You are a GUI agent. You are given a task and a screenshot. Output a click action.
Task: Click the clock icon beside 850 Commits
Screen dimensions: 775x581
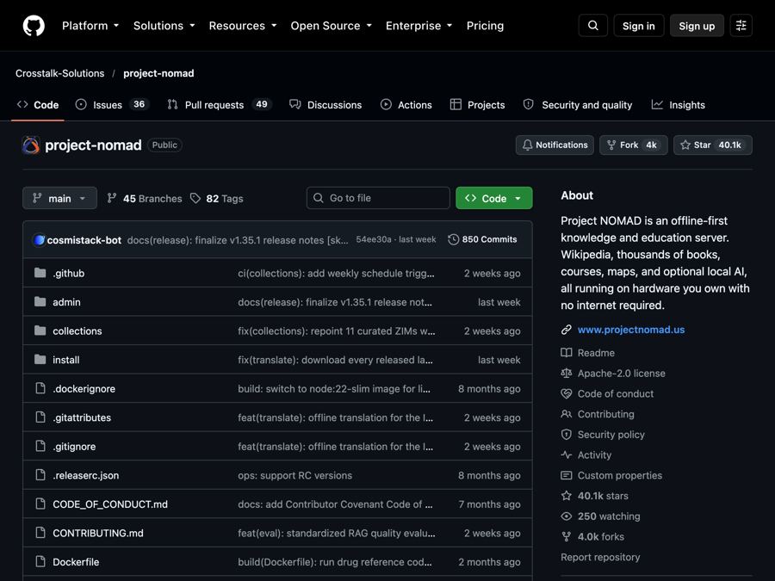[453, 239]
